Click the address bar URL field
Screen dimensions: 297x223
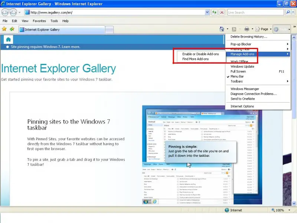pos(115,13)
